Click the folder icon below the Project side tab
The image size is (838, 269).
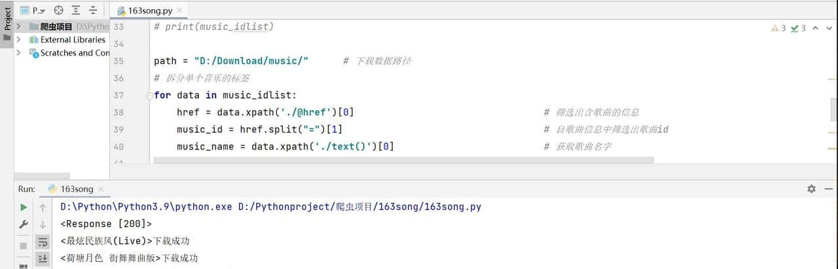[x=7, y=38]
